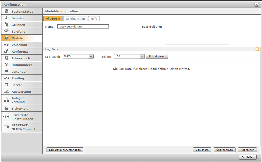This screenshot has width=262, height=162.
Task: Click the Adressbuch book icon
Action: [x=6, y=58]
